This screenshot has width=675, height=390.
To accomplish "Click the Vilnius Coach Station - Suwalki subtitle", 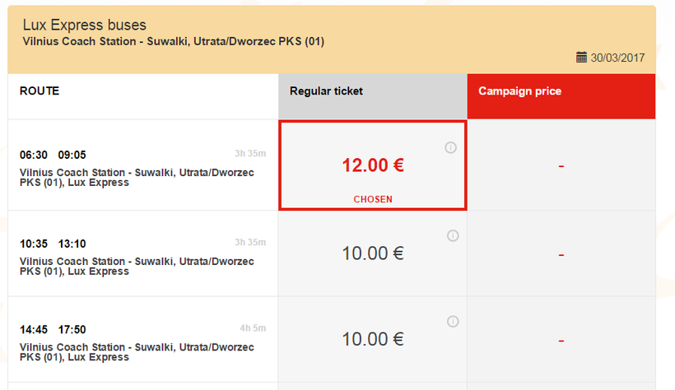I will 173,41.
